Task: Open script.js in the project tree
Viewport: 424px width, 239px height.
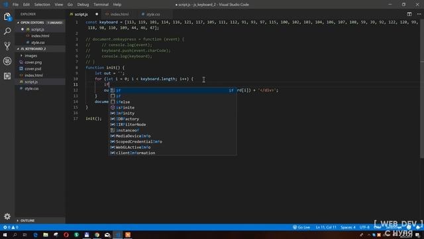Action: tap(40, 82)
